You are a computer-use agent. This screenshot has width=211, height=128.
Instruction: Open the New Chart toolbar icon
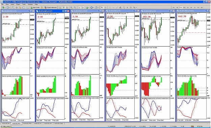coord(3,7)
